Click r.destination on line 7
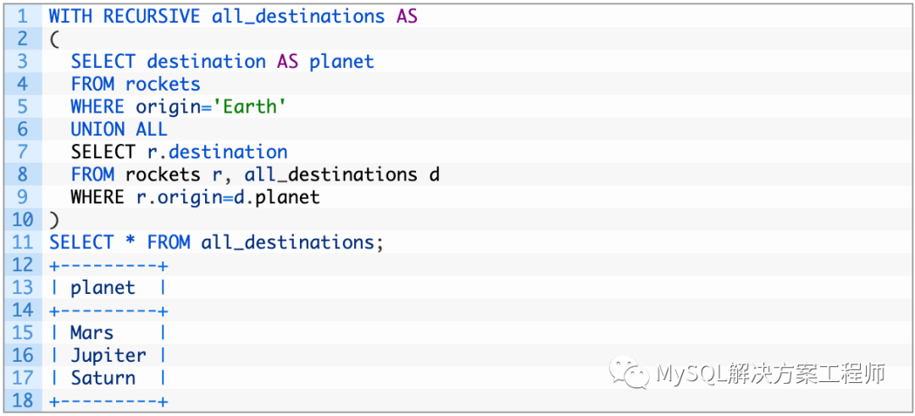915x416 pixels. point(217,153)
